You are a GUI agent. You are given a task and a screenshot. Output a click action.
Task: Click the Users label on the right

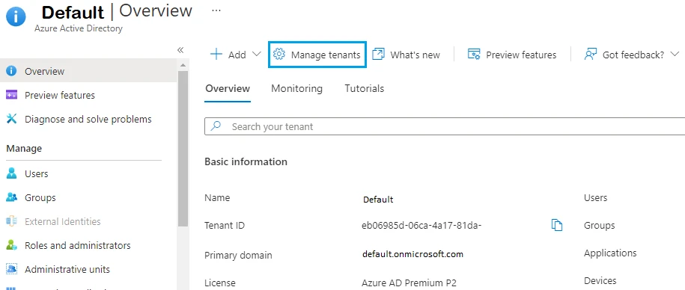(x=595, y=197)
